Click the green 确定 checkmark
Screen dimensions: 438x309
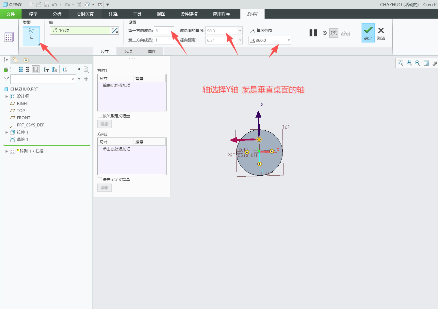click(x=368, y=33)
